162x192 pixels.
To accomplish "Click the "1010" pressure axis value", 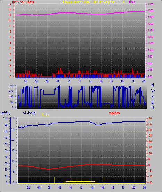I will 151,37.
